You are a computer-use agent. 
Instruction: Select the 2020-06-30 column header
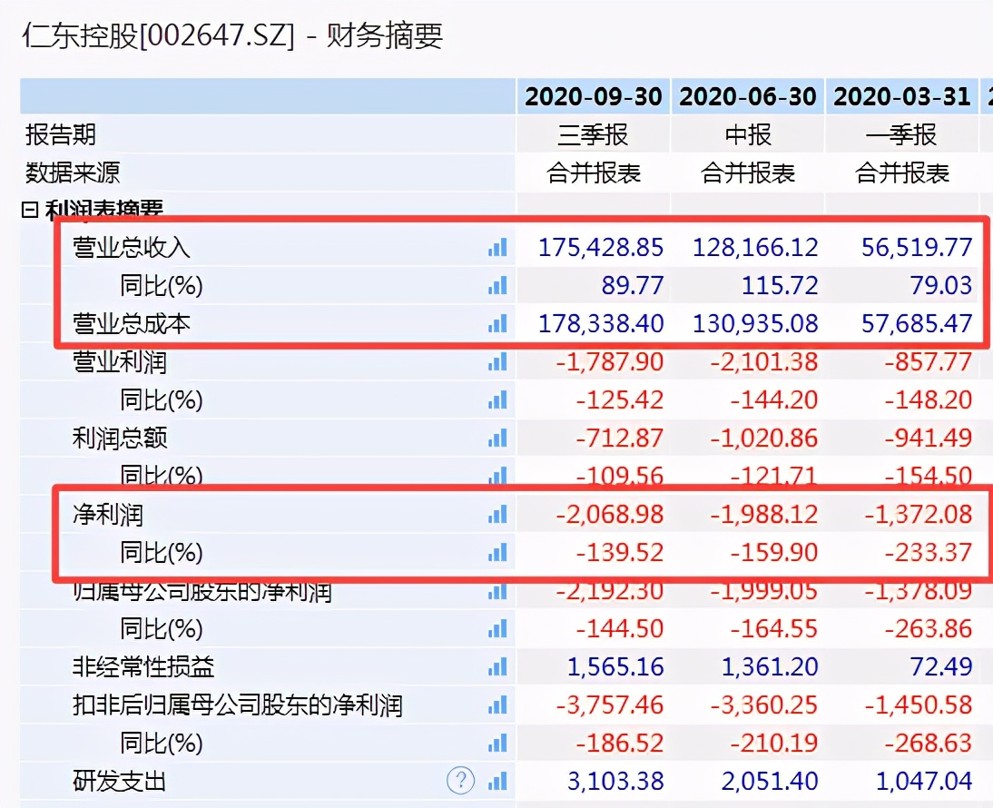(748, 97)
